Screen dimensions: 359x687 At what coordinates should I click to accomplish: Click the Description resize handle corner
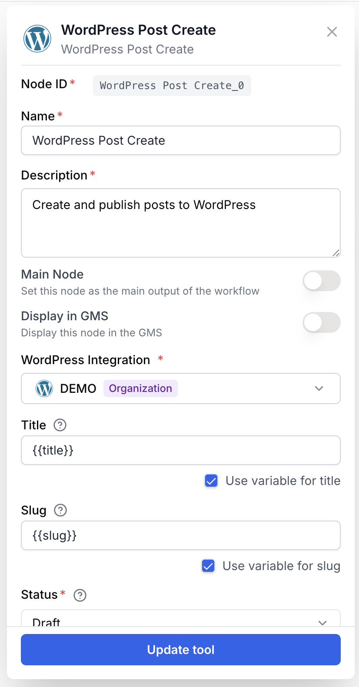[336, 252]
